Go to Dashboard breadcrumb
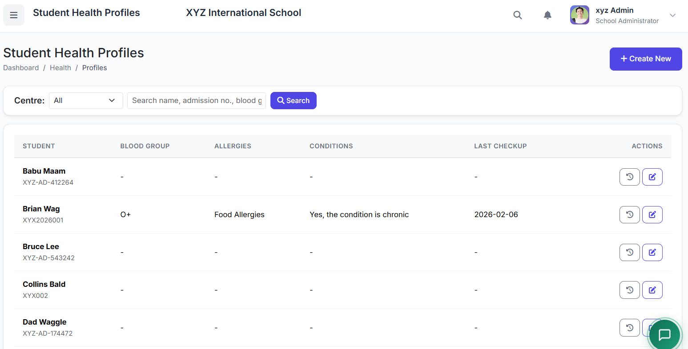This screenshot has width=688, height=349. (x=21, y=68)
